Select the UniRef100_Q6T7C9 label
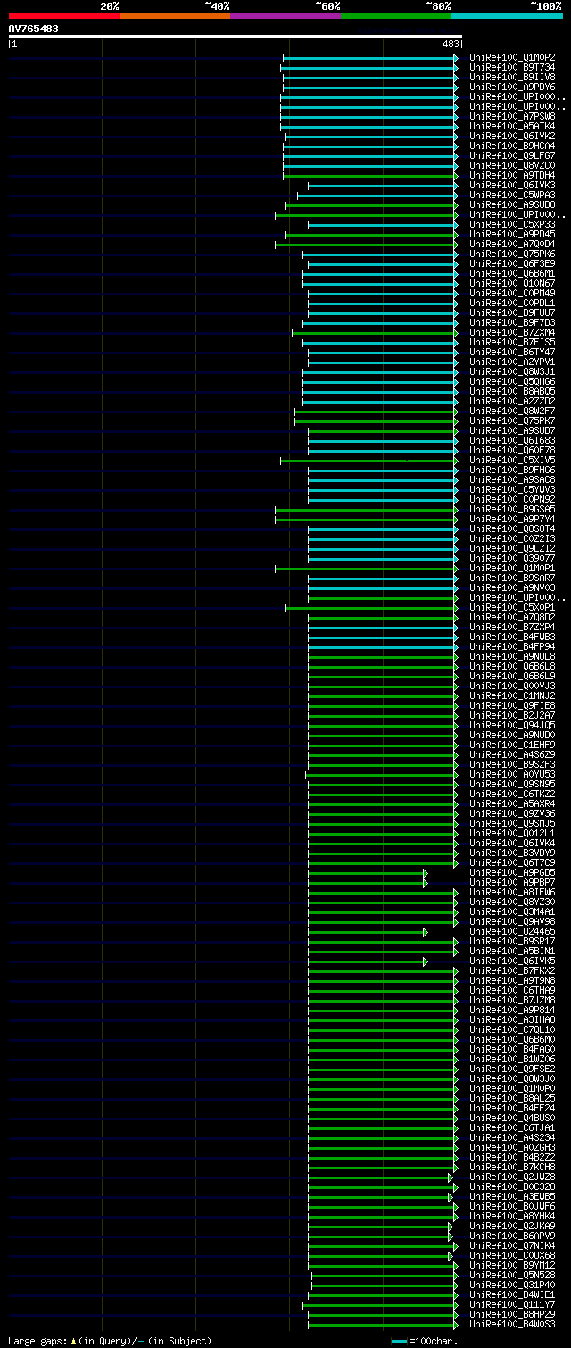Screen dimensions: 571x1348 (x=512, y=862)
